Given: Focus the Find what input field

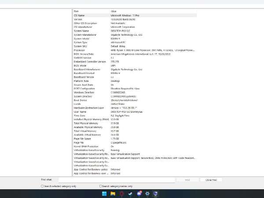Looking at the screenshot, I should click(117, 180).
